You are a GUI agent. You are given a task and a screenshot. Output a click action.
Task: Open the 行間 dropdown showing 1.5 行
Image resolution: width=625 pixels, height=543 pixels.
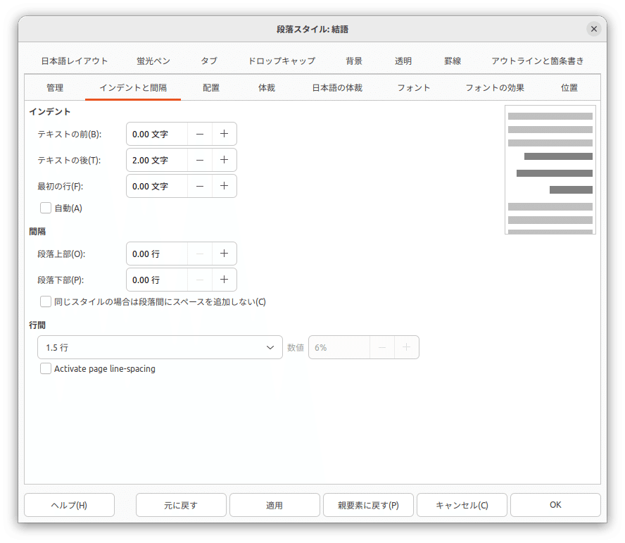[160, 347]
